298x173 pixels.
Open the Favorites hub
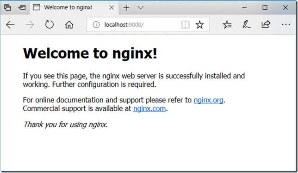click(227, 24)
